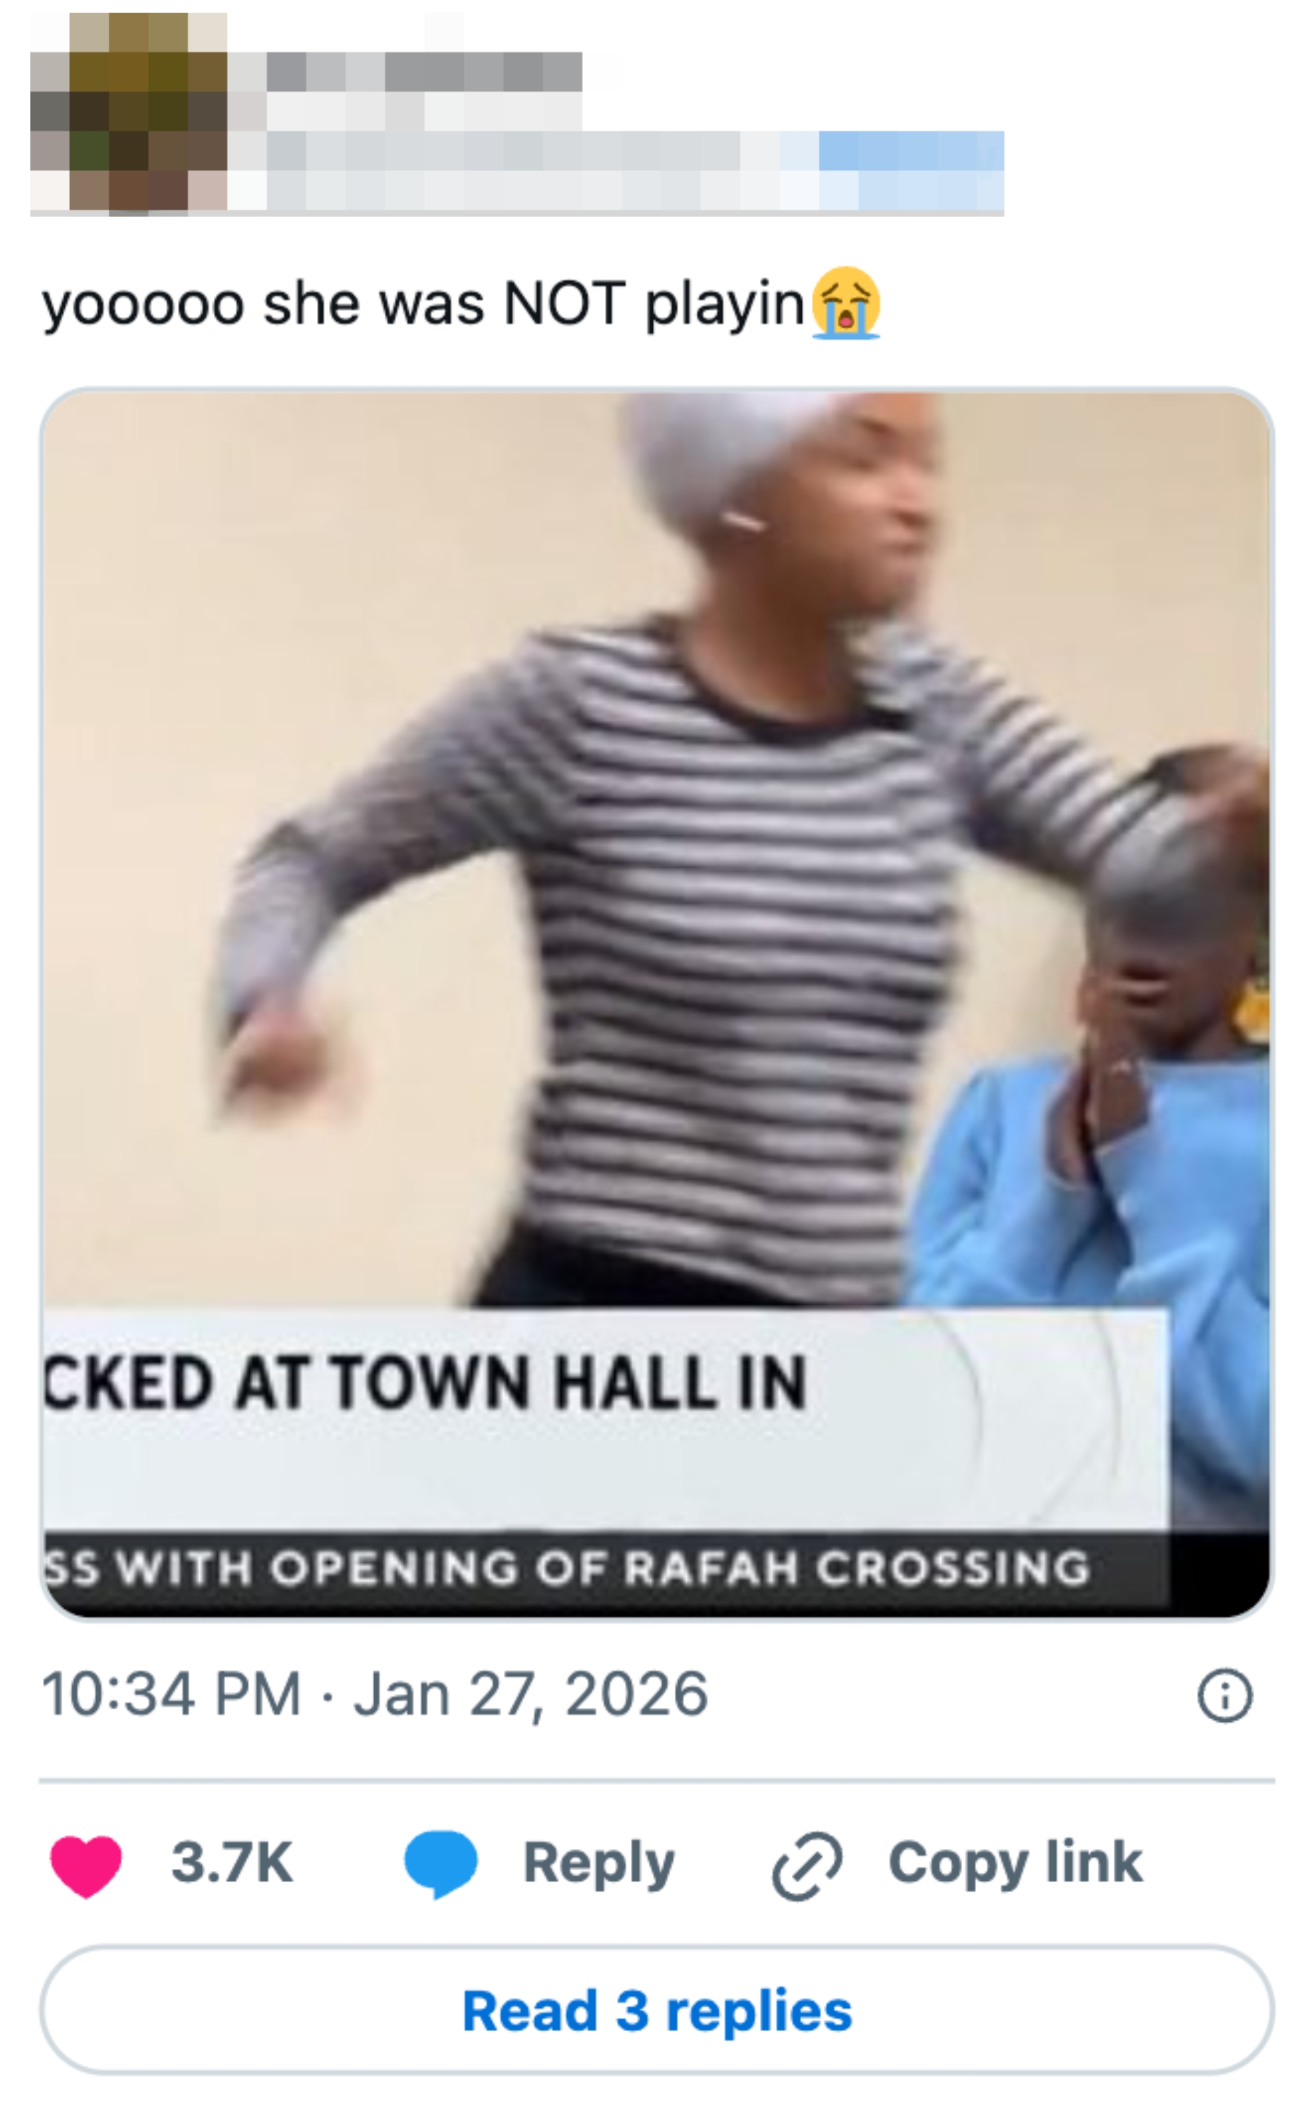
Task: Click the Reply text label
Action: tap(599, 1864)
